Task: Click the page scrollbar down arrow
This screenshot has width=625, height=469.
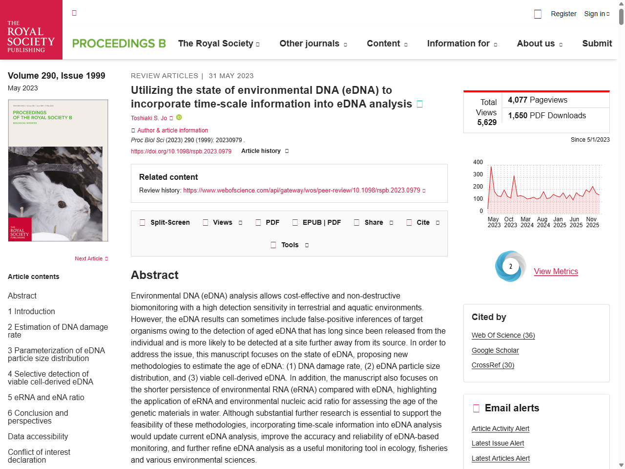Action: pos(622,466)
